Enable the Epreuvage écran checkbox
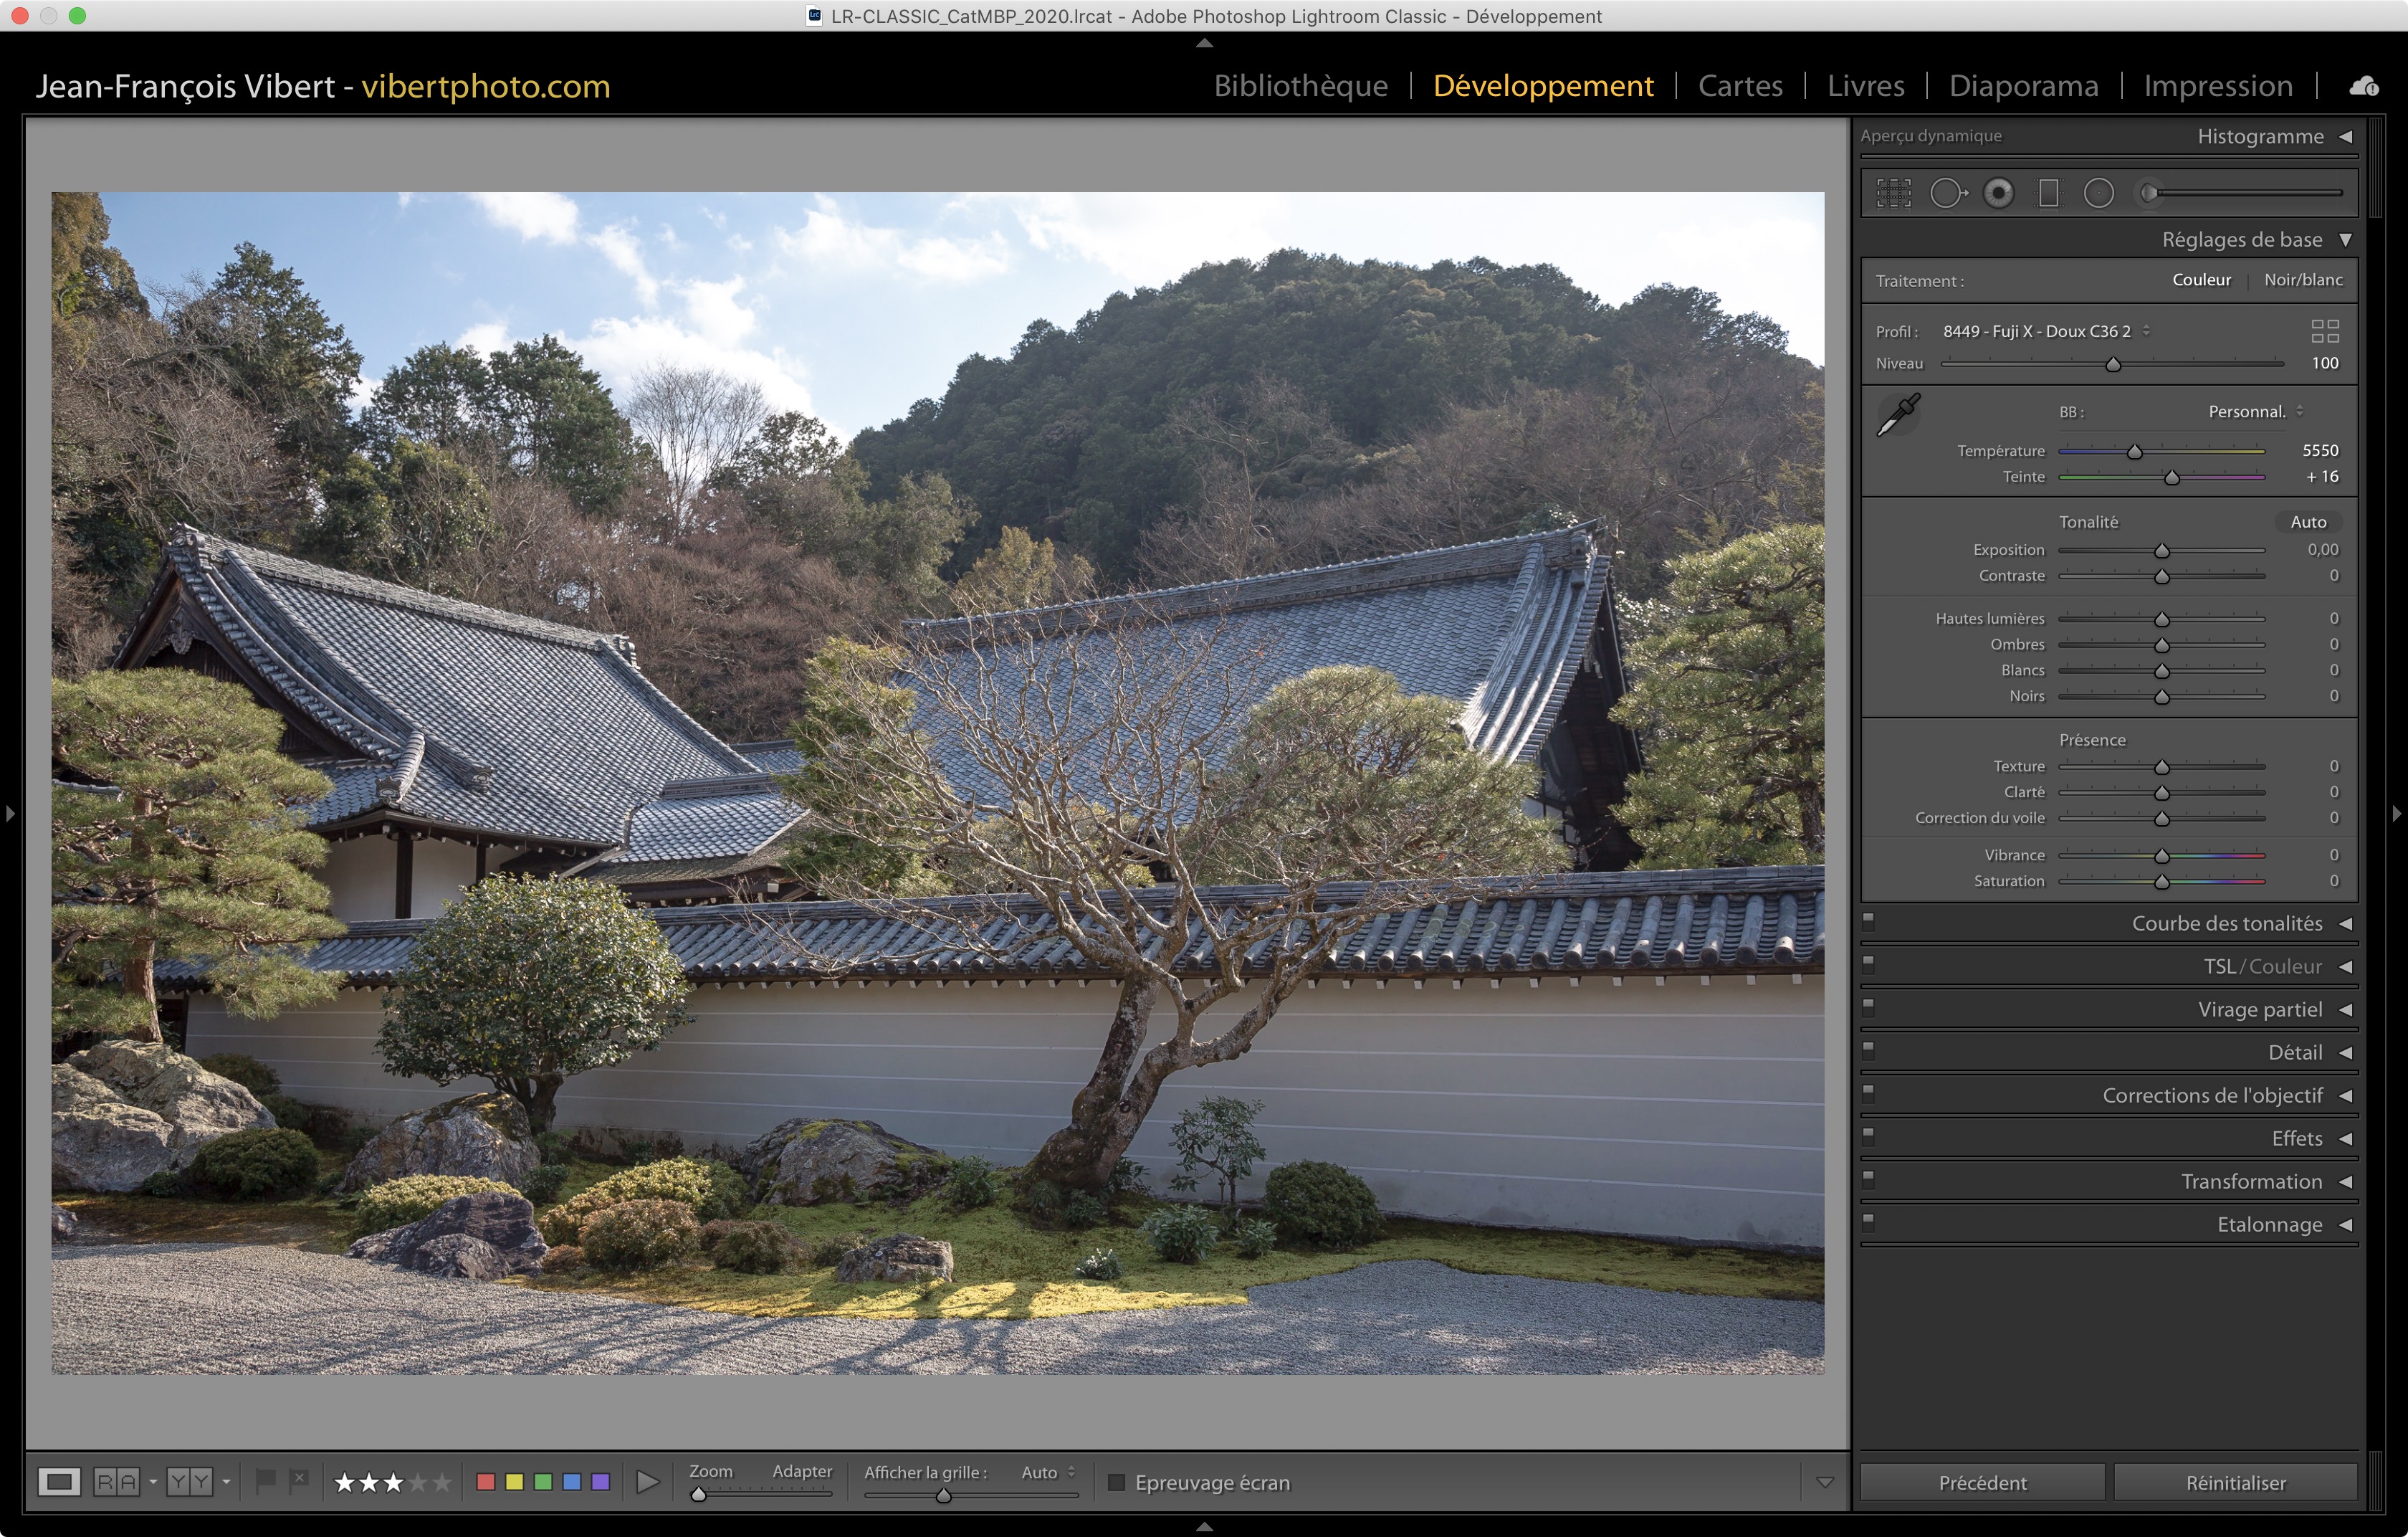This screenshot has width=2408, height=1537. point(1117,1482)
